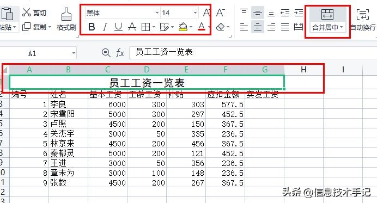377x203 pixels.
Task: Click the distributed alignment icon
Action: pos(299,27)
